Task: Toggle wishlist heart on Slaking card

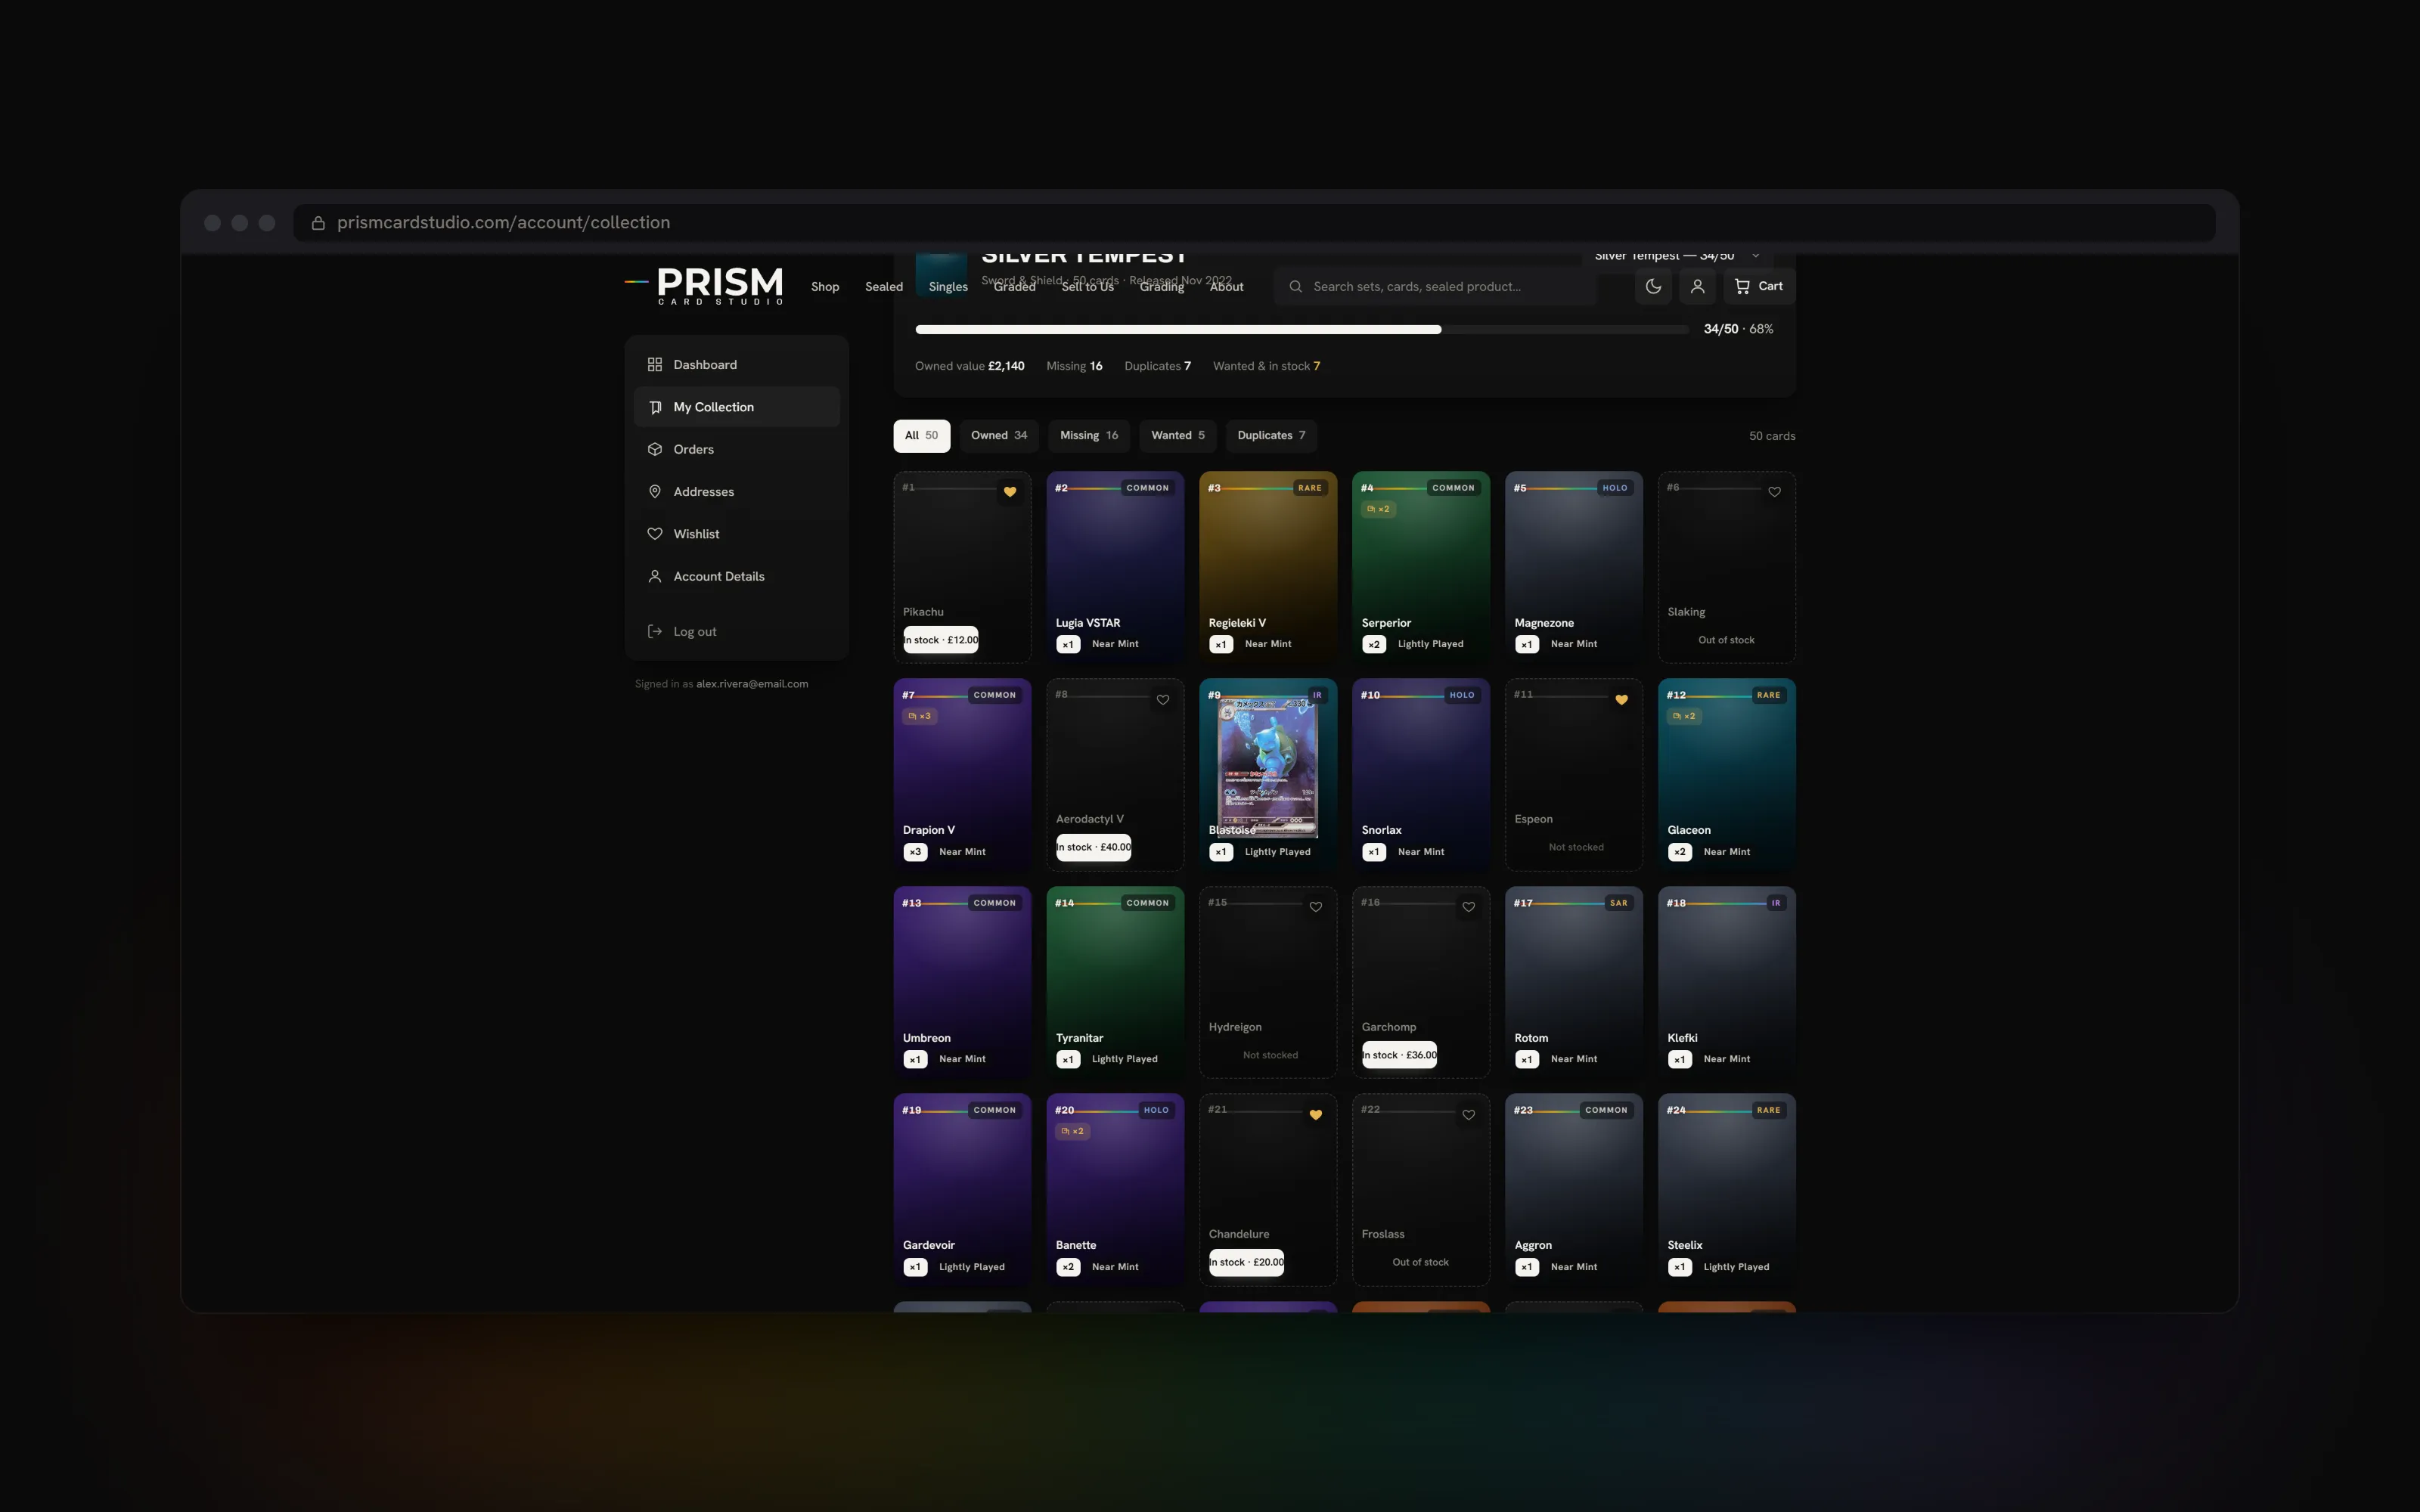Action: pos(1774,491)
